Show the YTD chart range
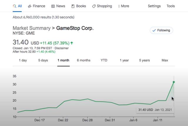 tap(104, 60)
